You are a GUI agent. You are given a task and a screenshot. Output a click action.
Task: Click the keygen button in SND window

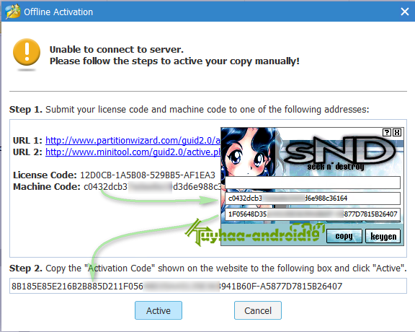[x=383, y=236]
